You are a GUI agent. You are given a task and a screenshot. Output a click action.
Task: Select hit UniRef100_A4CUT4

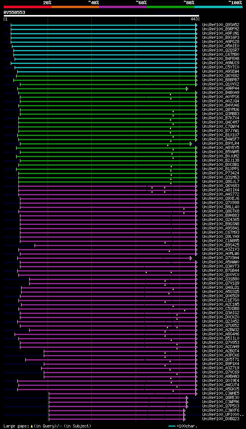pos(221,385)
